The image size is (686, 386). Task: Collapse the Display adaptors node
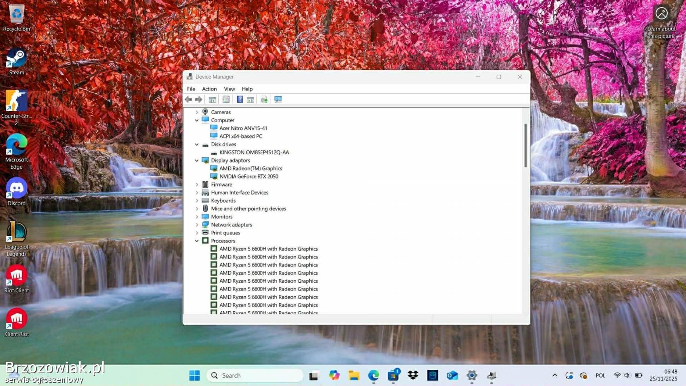197,160
